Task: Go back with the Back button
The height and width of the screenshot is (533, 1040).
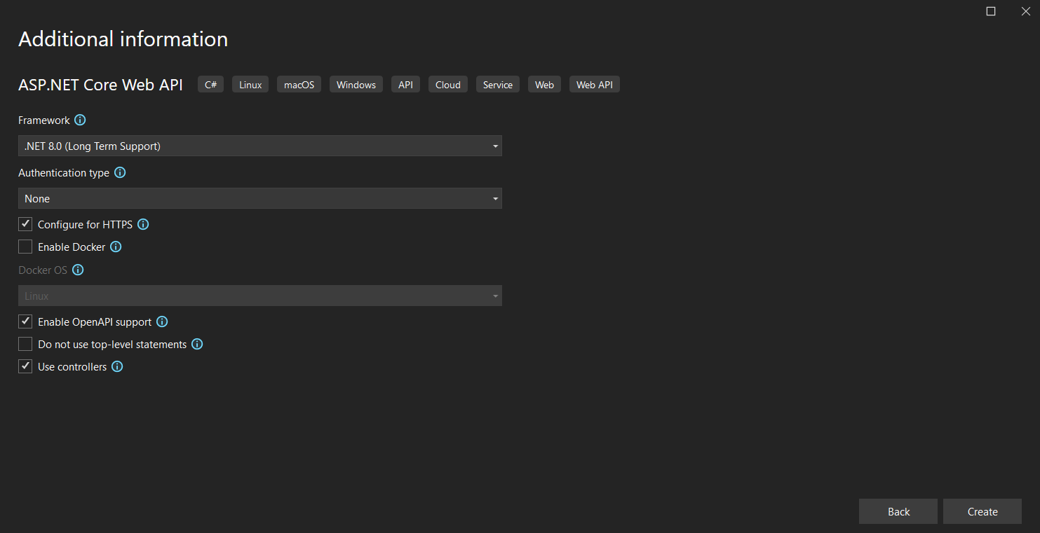Action: click(898, 512)
